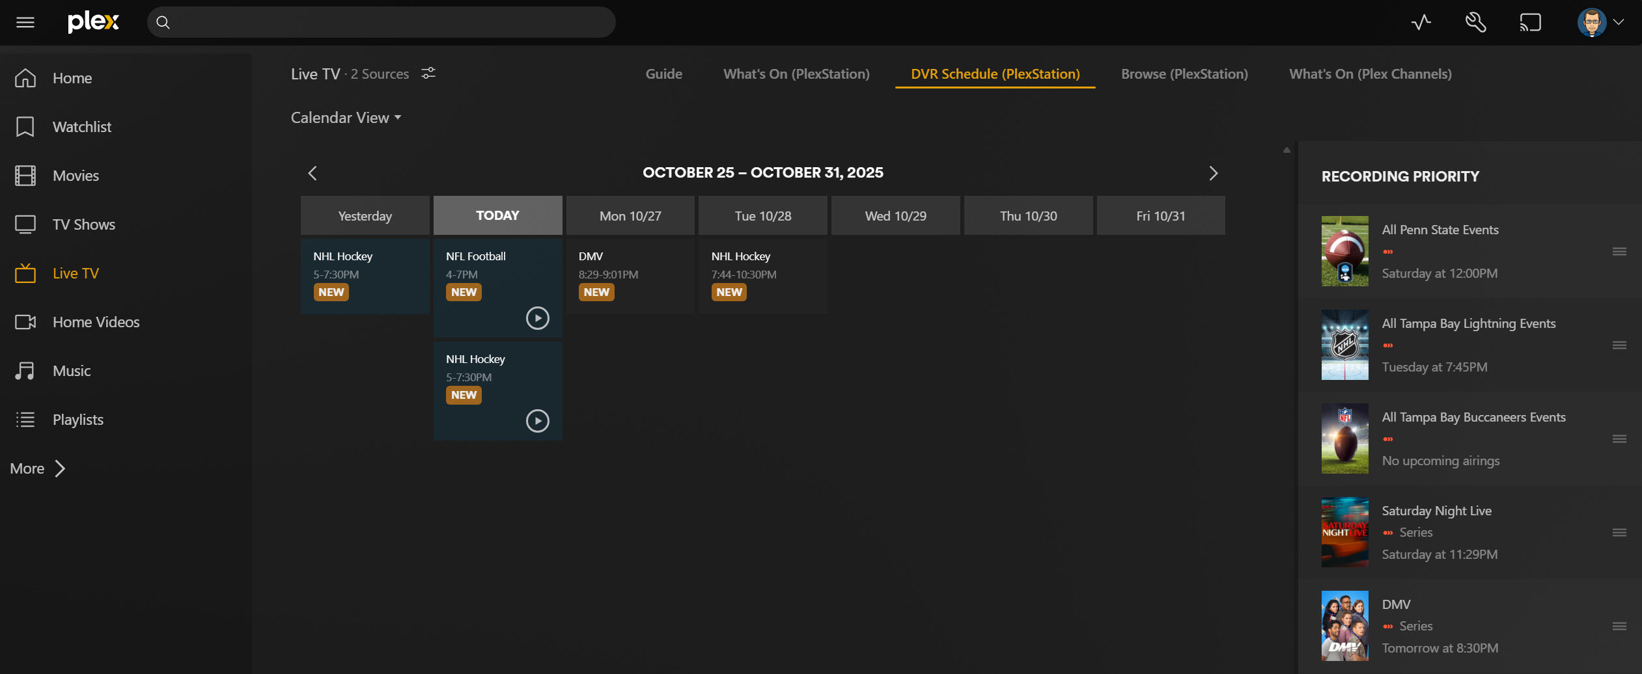Expand More in the sidebar

click(38, 468)
